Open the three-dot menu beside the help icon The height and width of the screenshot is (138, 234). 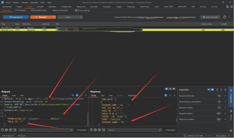pyautogui.click(x=229, y=17)
